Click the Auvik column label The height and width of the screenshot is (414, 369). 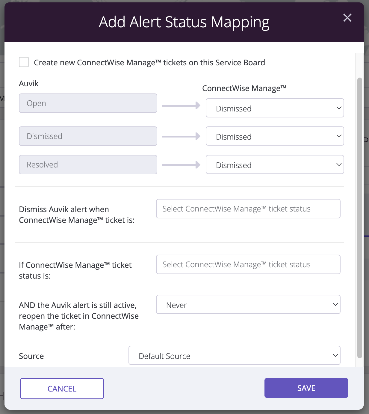pos(29,84)
